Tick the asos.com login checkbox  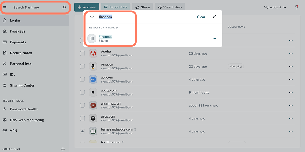pyautogui.click(x=82, y=118)
